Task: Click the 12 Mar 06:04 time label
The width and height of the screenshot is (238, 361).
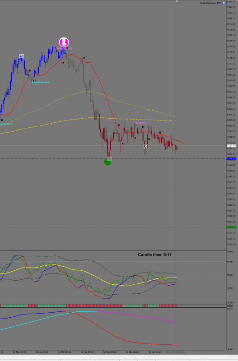Action: tap(132, 352)
